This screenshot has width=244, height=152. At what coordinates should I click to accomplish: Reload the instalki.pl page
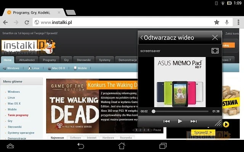click(27, 22)
